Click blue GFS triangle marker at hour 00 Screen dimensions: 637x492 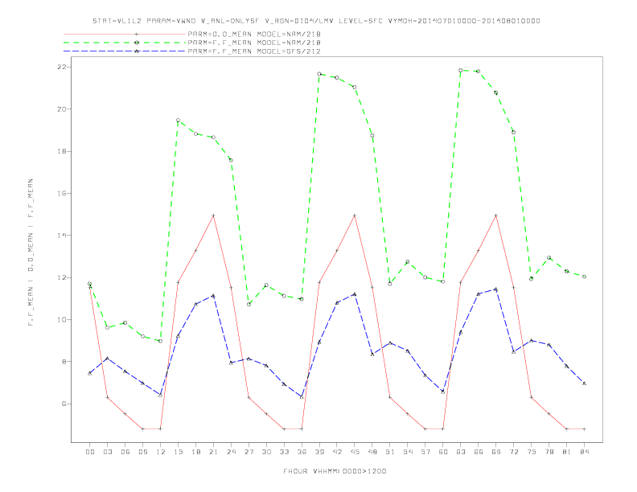pos(90,373)
